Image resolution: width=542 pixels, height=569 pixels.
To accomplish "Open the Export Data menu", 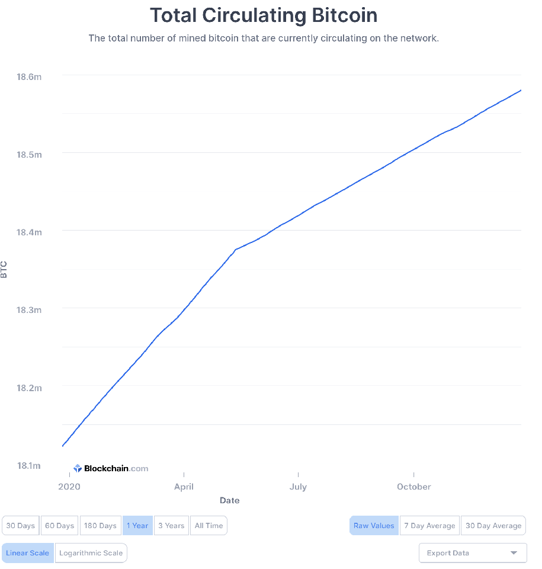I will point(472,553).
